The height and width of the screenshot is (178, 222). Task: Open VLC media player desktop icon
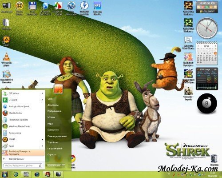coord(6,59)
